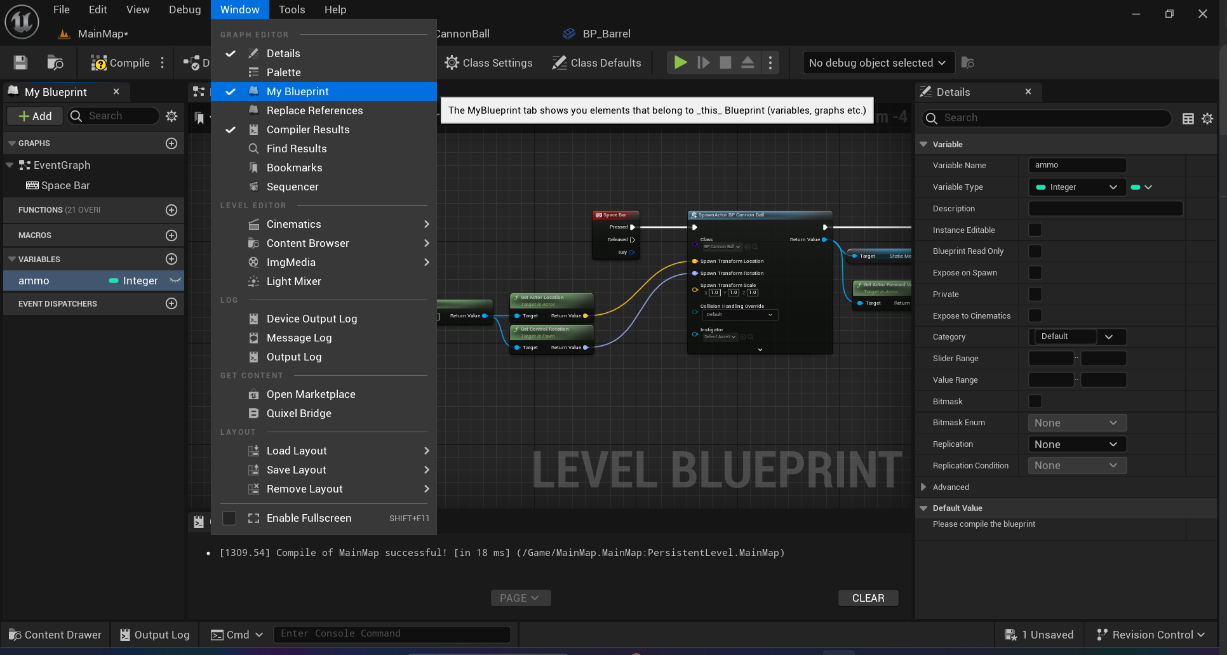Click CLEAR in compiler results

[868, 598]
